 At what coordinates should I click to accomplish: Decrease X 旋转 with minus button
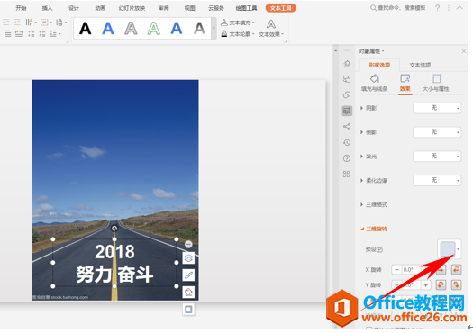pos(396,269)
